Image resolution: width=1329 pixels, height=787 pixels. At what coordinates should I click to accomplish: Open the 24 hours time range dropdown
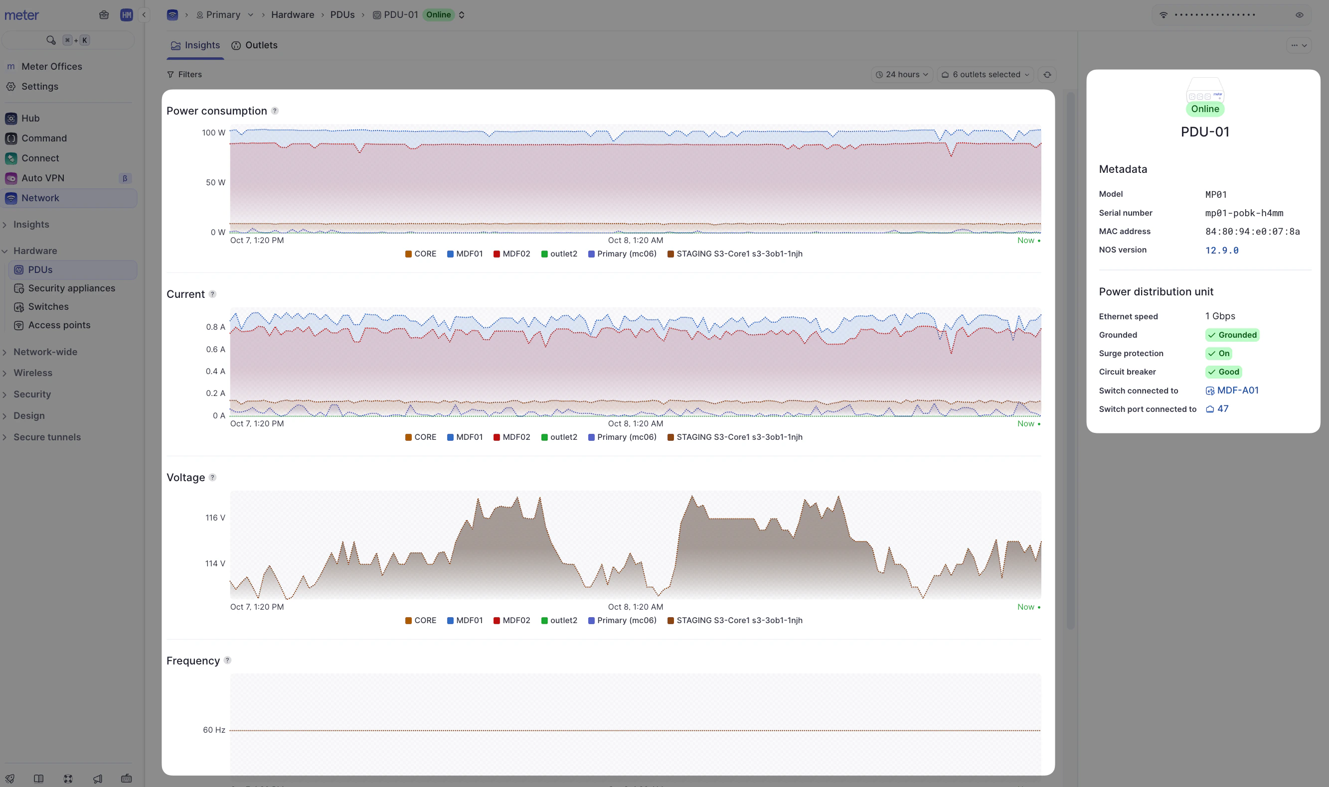(x=901, y=74)
